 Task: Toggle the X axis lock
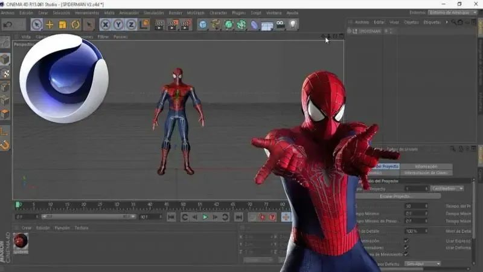105,25
